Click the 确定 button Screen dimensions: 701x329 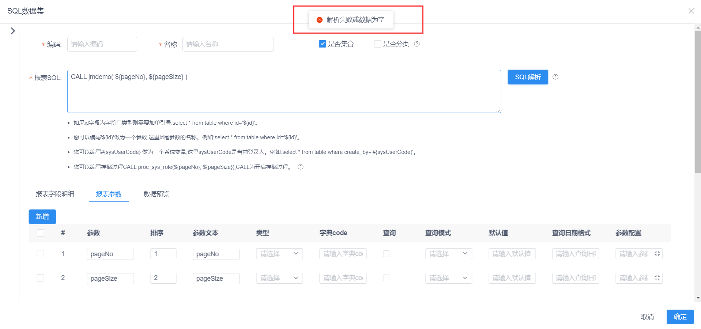[680, 317]
